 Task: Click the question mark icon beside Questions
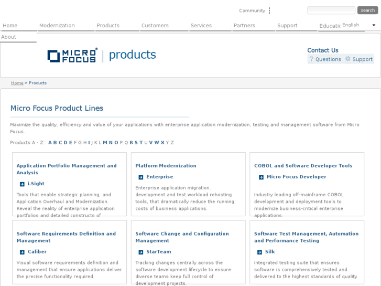pos(311,59)
